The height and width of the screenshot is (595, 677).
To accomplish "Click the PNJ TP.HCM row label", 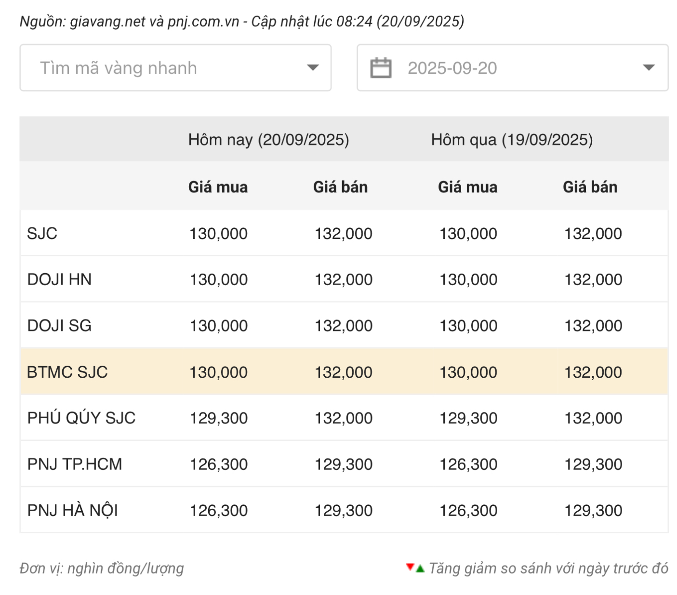I will (x=75, y=464).
